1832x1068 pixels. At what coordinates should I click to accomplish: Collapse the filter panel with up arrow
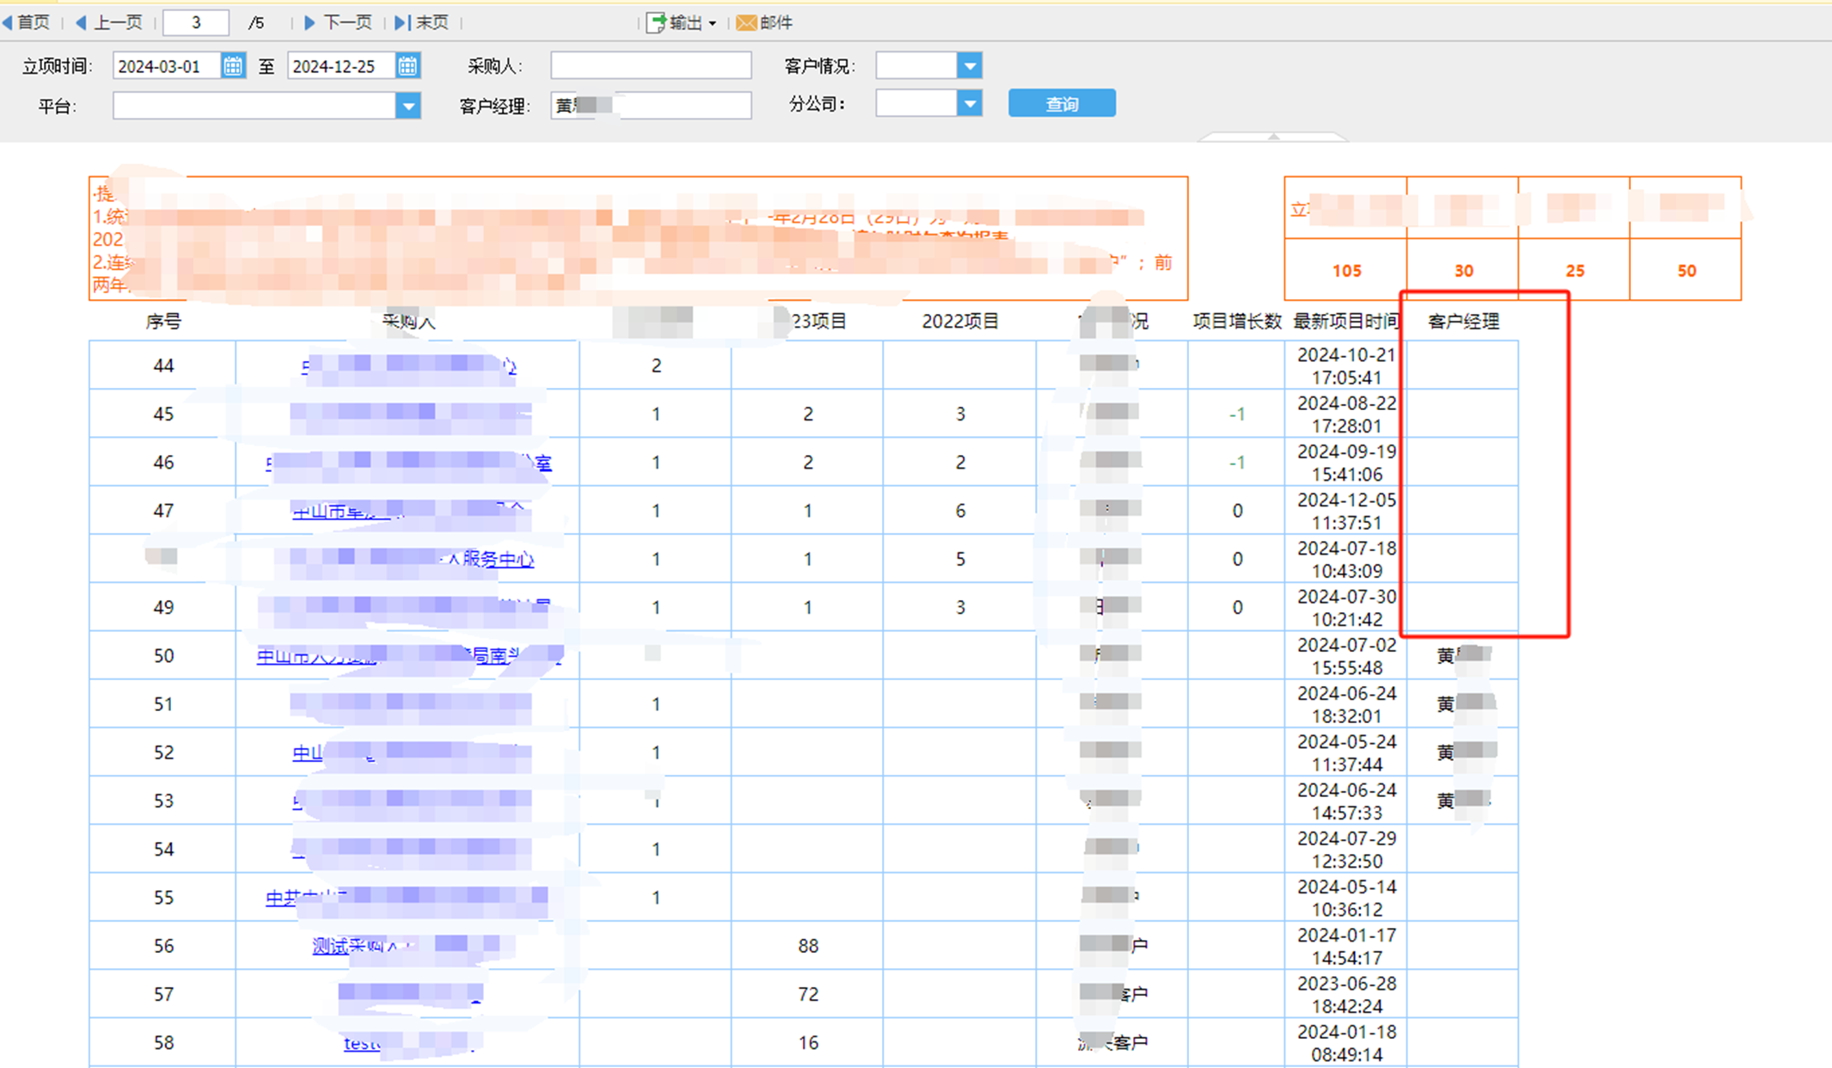(x=1273, y=136)
